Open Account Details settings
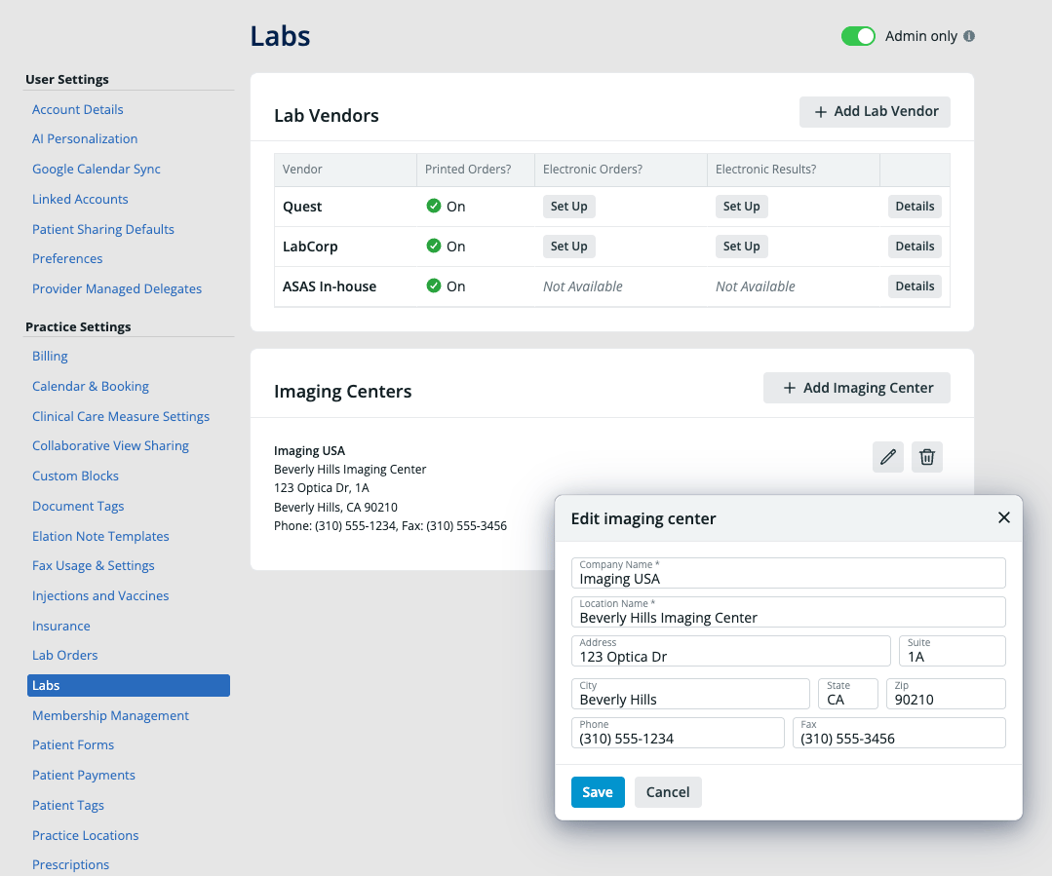 [78, 109]
